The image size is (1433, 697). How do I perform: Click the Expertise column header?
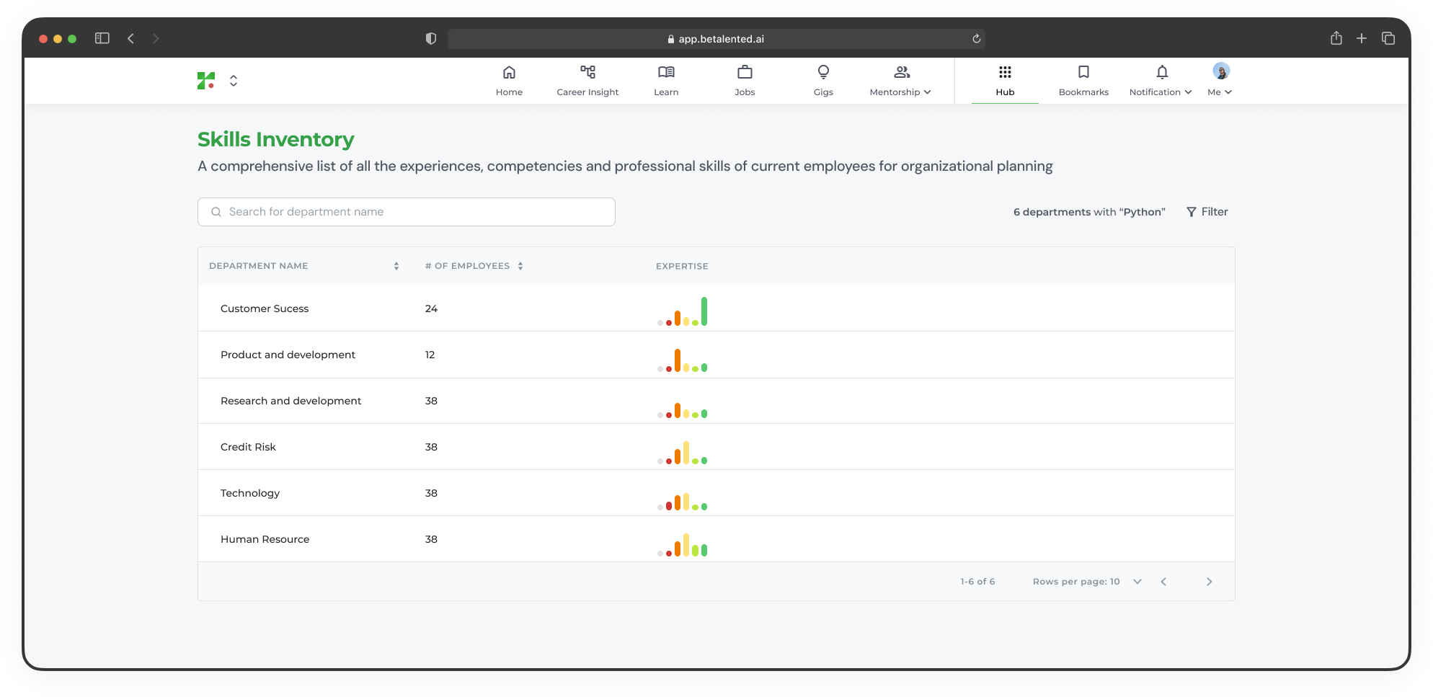[682, 266]
